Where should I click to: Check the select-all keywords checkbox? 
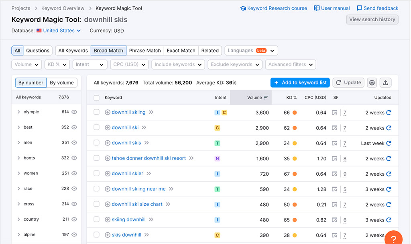[x=96, y=98]
